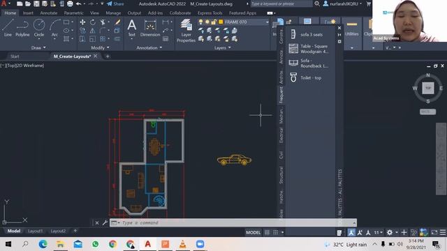This screenshot has width=447, height=251.
Task: Switch to the Parametric ribbon tab
Action: (73, 13)
